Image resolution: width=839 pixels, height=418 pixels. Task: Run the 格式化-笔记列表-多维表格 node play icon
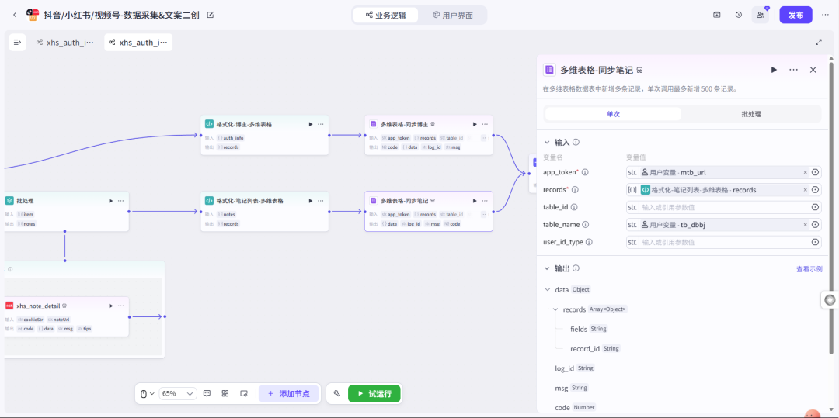pyautogui.click(x=310, y=201)
